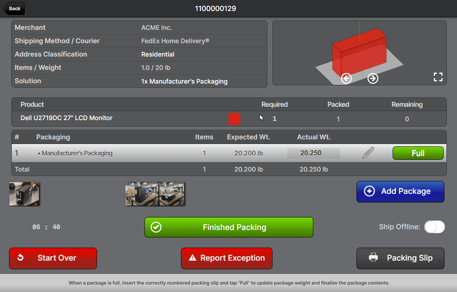Screen dimensions: 457x292
Task: Click the ACME Inc. merchant value
Action: tap(157, 28)
